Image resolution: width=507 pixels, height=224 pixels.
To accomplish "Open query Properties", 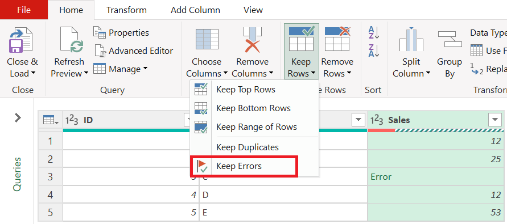I will coord(121,32).
